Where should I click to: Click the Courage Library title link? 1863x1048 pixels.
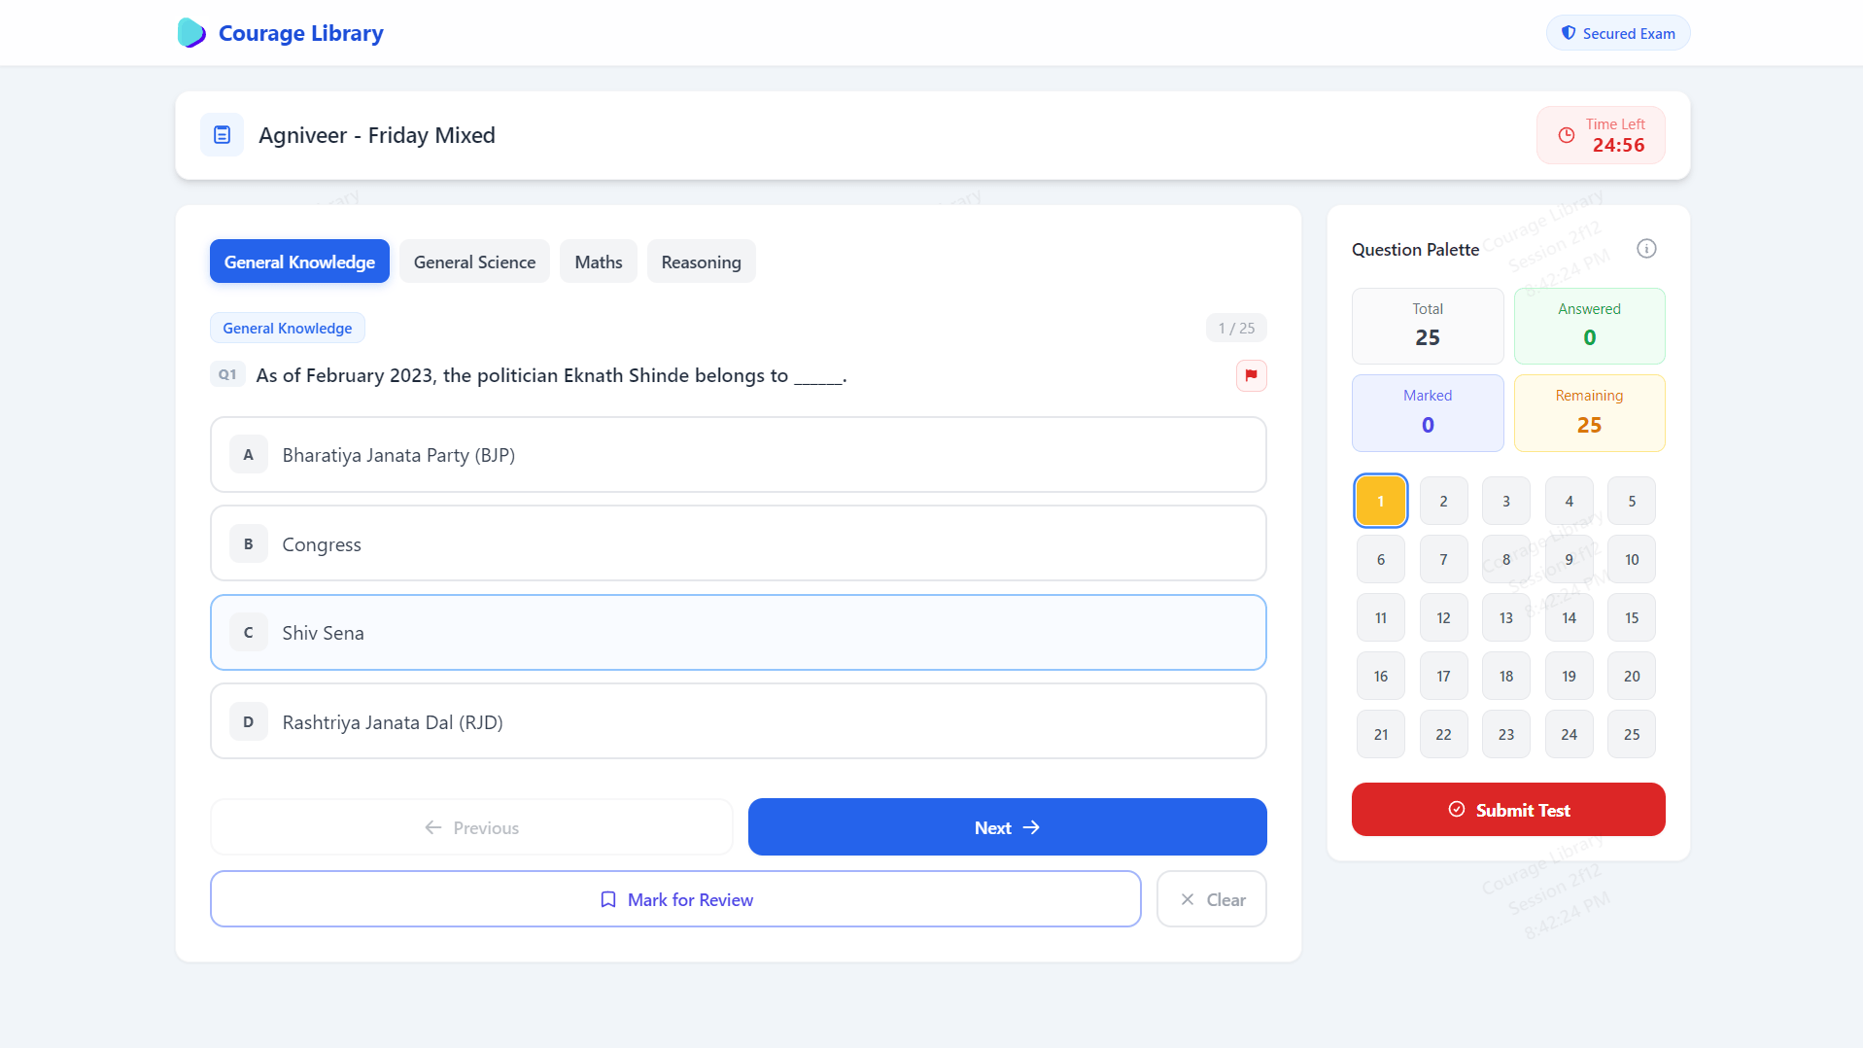pyautogui.click(x=301, y=33)
